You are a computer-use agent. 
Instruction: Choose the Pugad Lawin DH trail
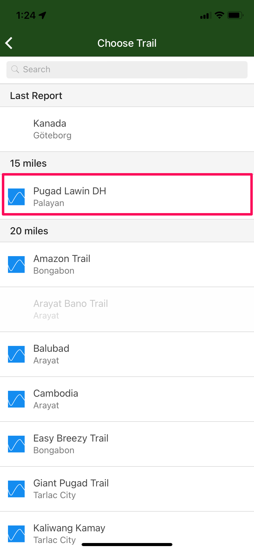(x=127, y=197)
